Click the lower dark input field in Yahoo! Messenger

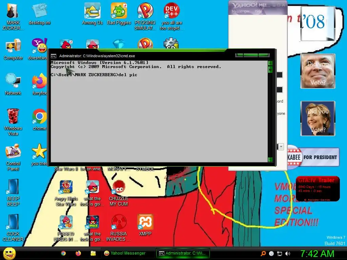click(280, 90)
